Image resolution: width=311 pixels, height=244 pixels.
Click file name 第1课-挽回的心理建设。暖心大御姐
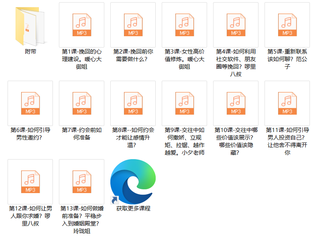(x=82, y=59)
